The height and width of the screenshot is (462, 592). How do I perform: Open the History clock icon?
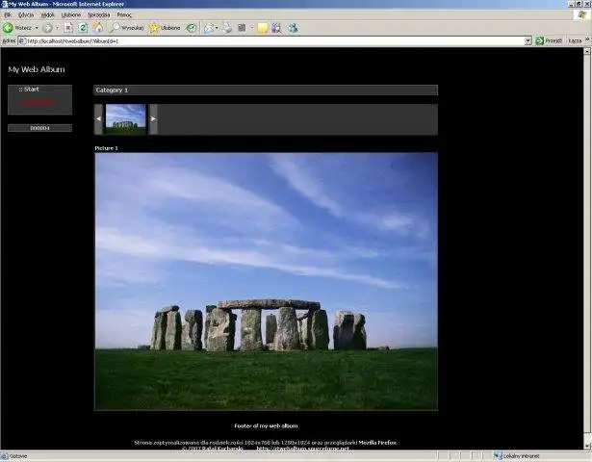click(x=192, y=28)
